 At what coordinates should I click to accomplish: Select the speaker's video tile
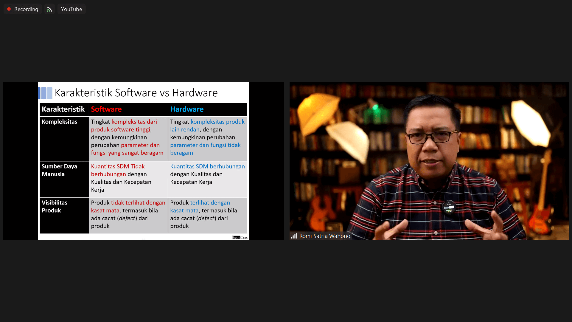point(429,161)
